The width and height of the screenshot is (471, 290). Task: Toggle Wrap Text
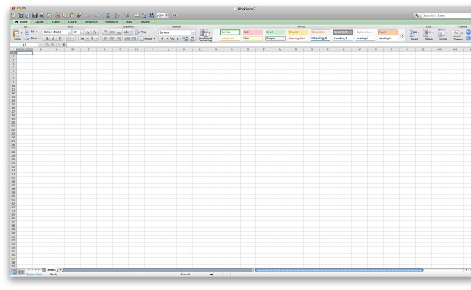141,32
